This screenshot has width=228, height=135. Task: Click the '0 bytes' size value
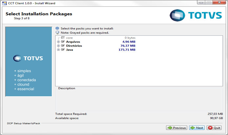click(130, 38)
